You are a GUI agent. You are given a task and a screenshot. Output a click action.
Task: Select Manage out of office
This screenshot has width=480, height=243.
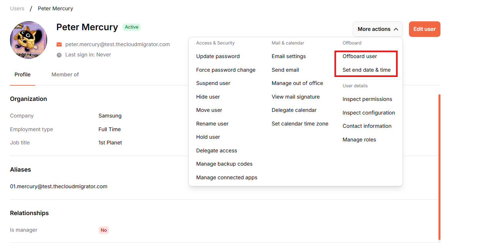pyautogui.click(x=297, y=83)
